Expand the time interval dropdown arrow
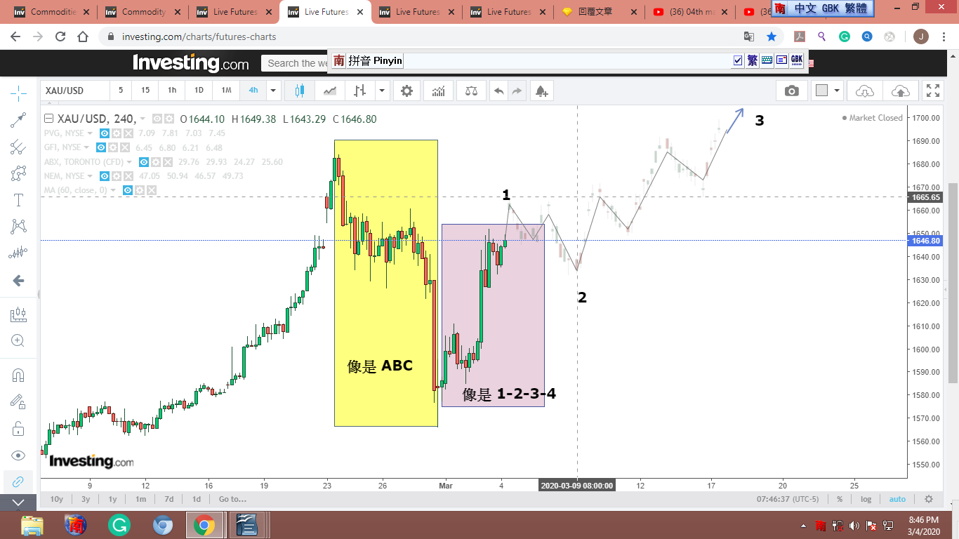 pyautogui.click(x=274, y=91)
